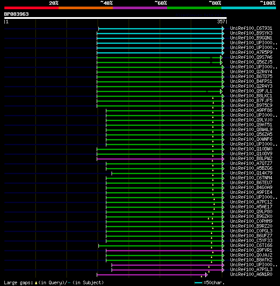Click the purple alignment bar for A6N1R0
280x286 pixels.
[x=151, y=275]
